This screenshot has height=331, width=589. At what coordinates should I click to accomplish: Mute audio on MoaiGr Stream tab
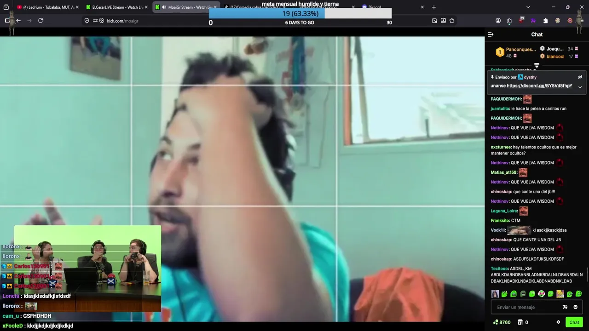pyautogui.click(x=164, y=7)
